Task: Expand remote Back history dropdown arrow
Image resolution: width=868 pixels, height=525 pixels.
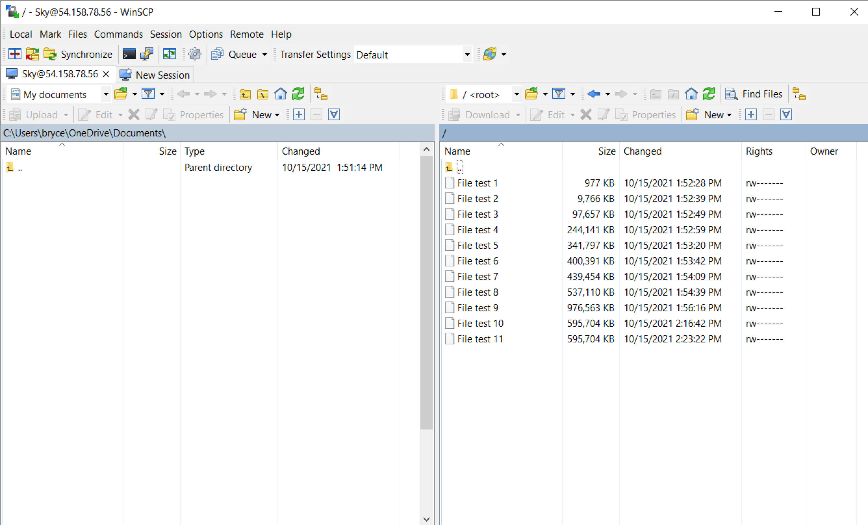Action: pyautogui.click(x=608, y=95)
